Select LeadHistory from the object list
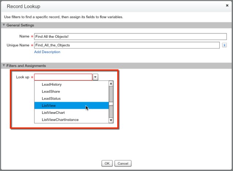Screen dimensions: 233x171 (52, 85)
